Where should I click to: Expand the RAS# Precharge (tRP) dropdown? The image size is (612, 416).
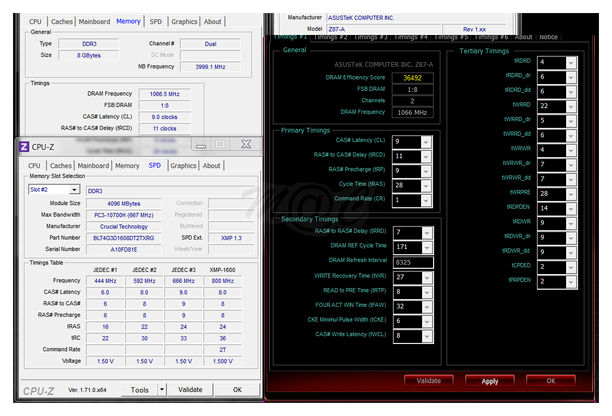click(x=426, y=171)
